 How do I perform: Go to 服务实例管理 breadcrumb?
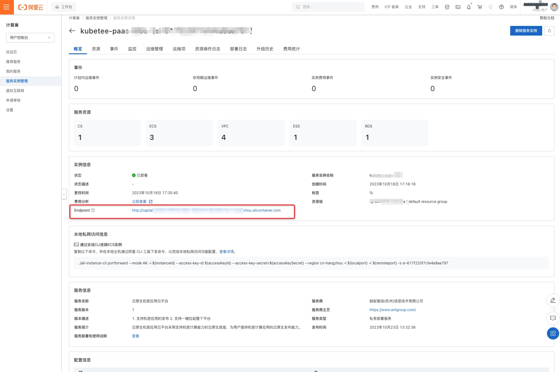pos(96,18)
